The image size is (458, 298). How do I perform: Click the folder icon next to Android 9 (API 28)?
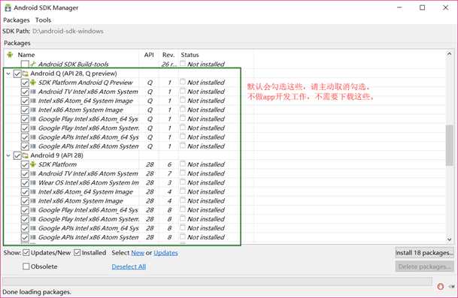(x=26, y=155)
